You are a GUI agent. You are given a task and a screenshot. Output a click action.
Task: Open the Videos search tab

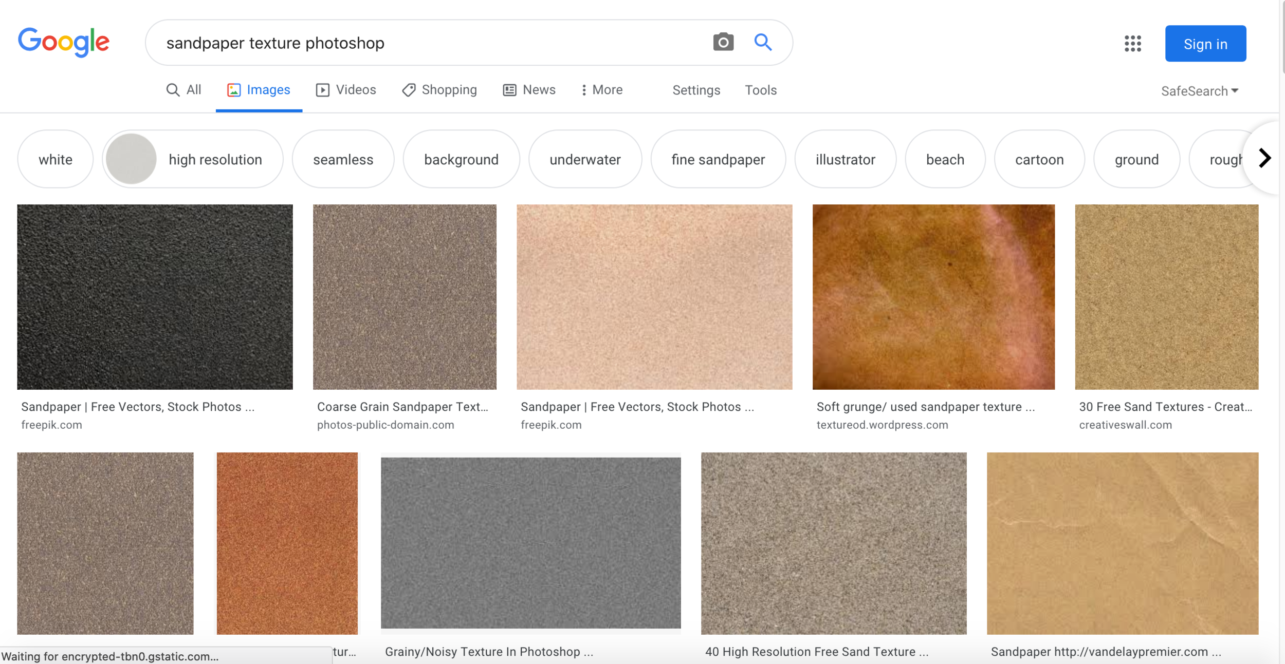346,90
